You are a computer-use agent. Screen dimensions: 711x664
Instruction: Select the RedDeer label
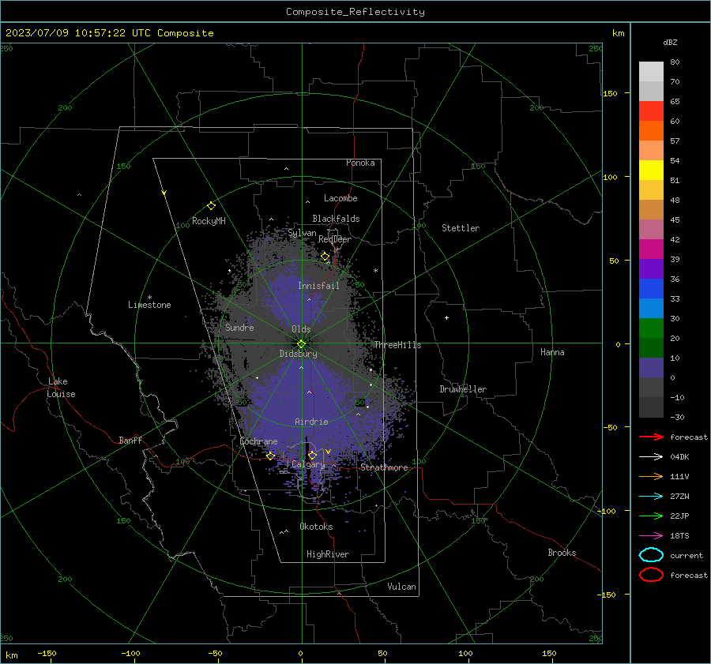335,239
